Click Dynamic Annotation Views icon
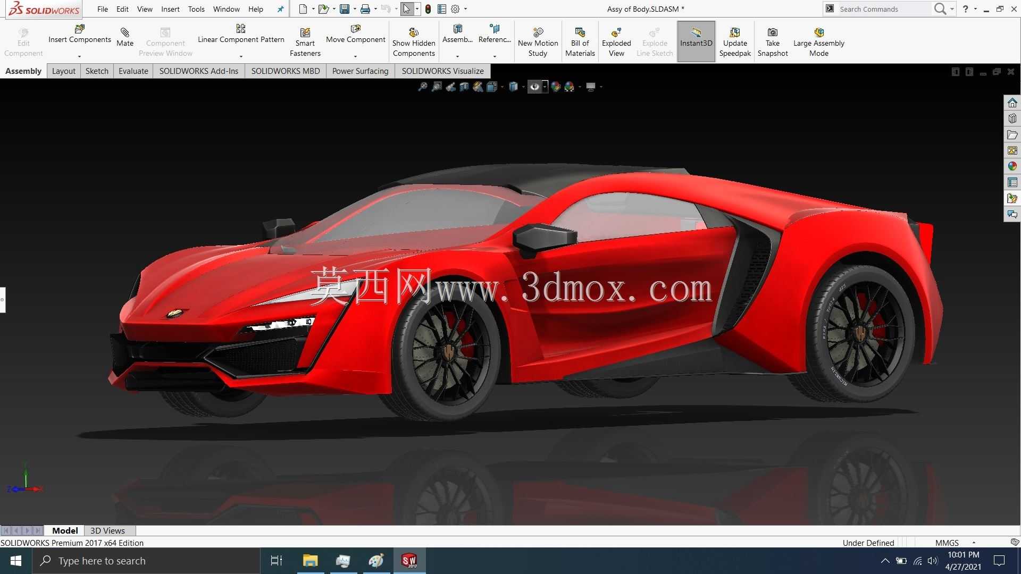This screenshot has width=1021, height=574. point(478,87)
